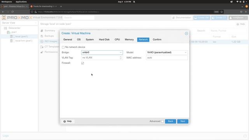249x140 pixels.
Task: Open the General tab
Action: click(68, 40)
